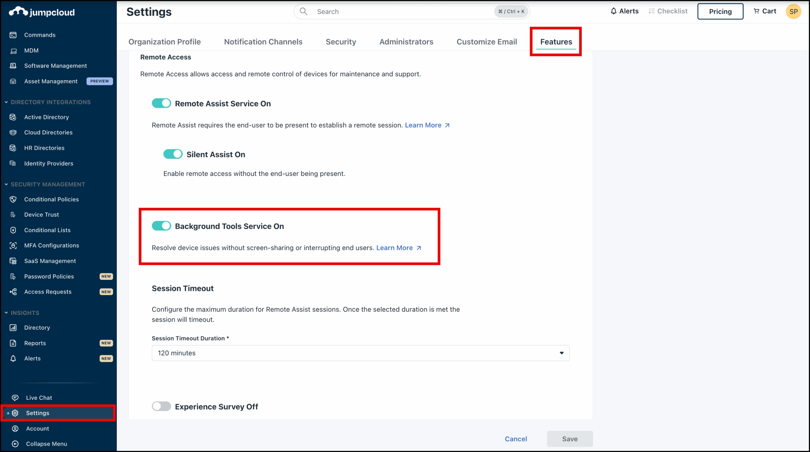Open Remote Assist Learn More link
The height and width of the screenshot is (452, 810).
(x=427, y=125)
